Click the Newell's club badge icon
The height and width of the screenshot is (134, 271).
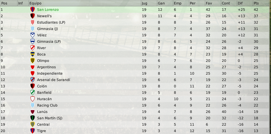click(32, 16)
